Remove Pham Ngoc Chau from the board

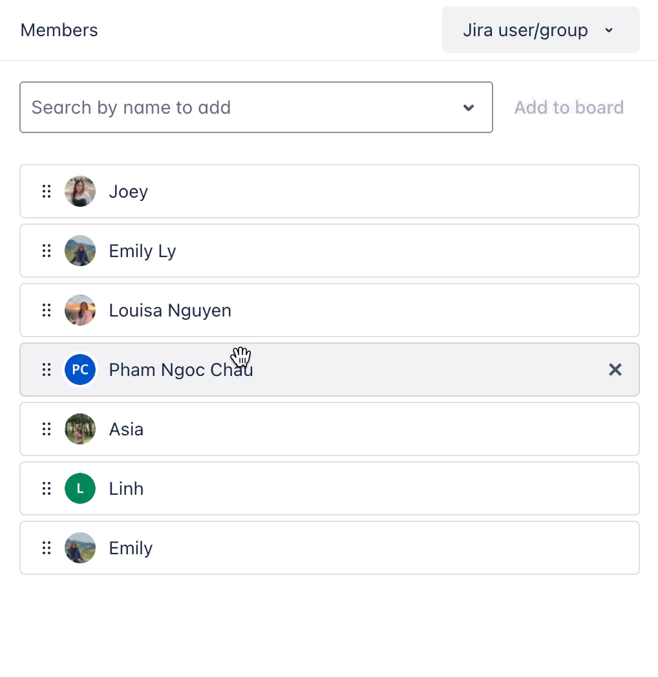[615, 370]
